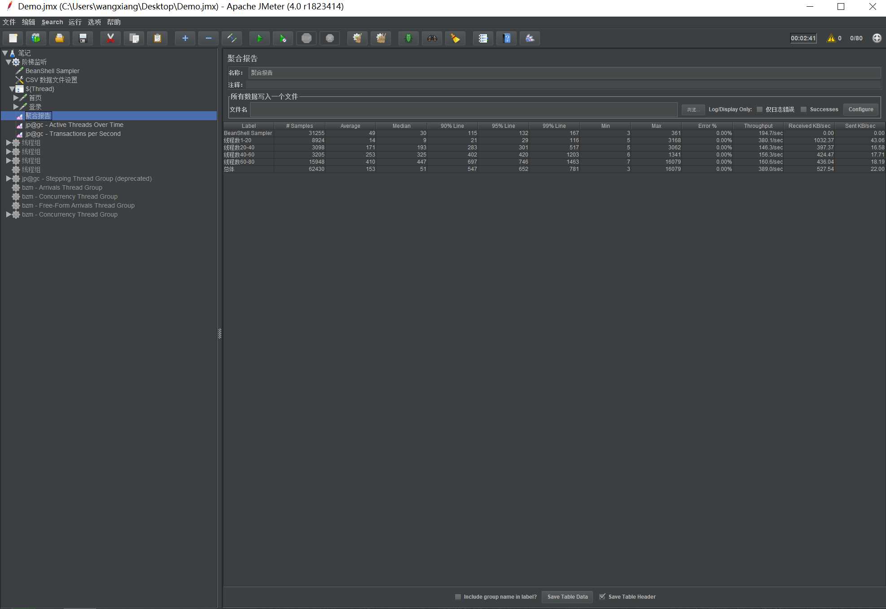The image size is (886, 609).
Task: Open the 帮助 menu
Action: 114,22
